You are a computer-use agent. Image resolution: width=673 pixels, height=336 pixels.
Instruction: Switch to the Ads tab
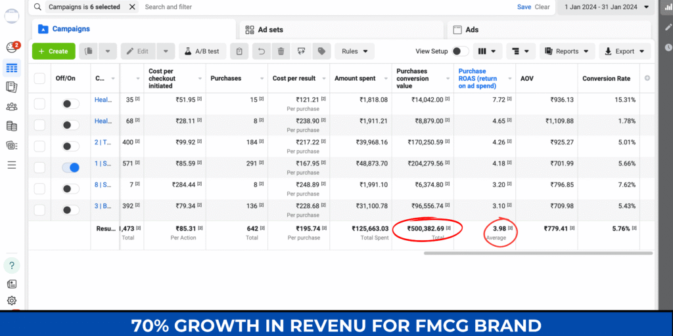pyautogui.click(x=472, y=30)
